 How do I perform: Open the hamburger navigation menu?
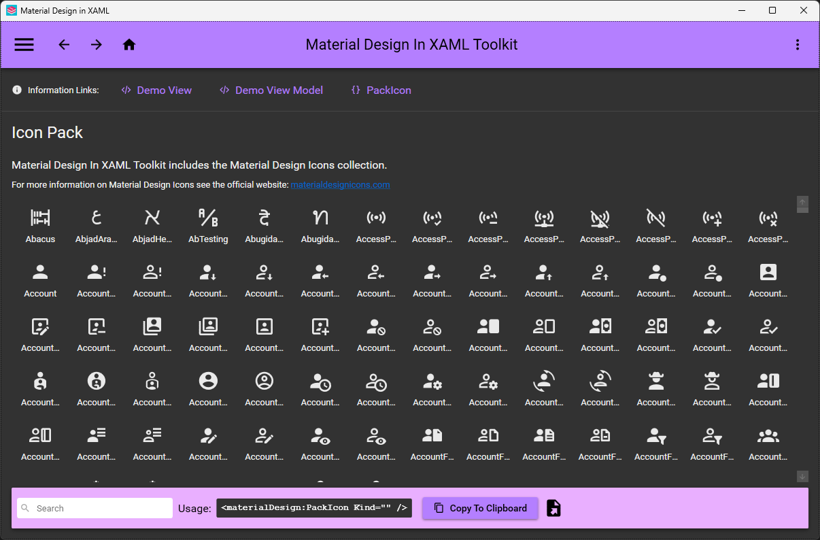pos(24,45)
